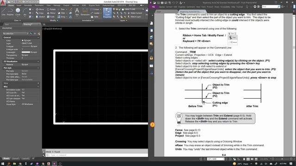Open the Parametric ribbon tab
Image resolution: width=296 pixels, height=166 pixels.
pyautogui.click(x=39, y=6)
